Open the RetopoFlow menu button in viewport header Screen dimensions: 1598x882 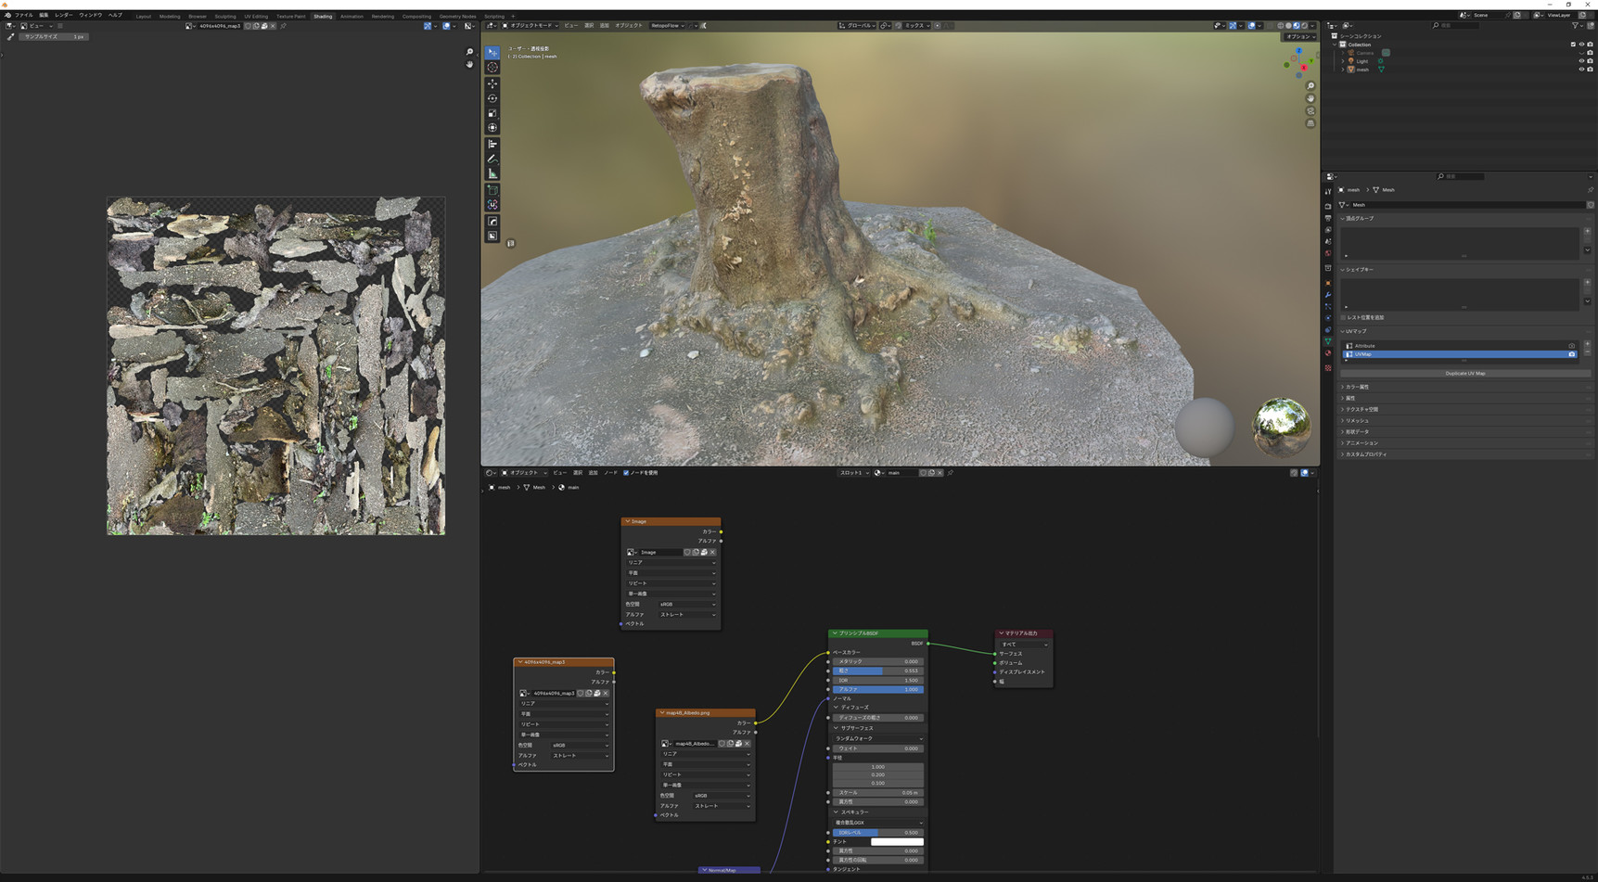[667, 26]
